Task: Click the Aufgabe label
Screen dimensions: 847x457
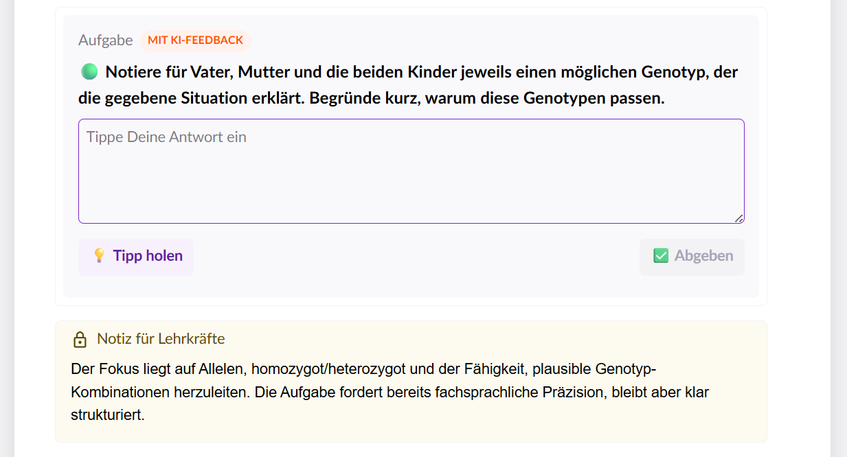Action: [x=105, y=40]
